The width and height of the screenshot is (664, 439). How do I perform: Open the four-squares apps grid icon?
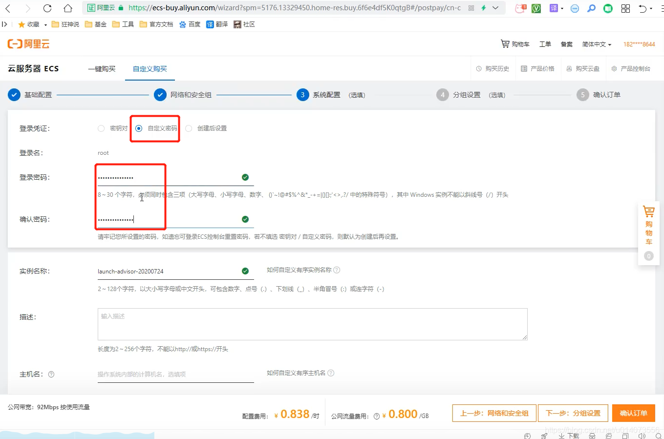click(x=625, y=8)
